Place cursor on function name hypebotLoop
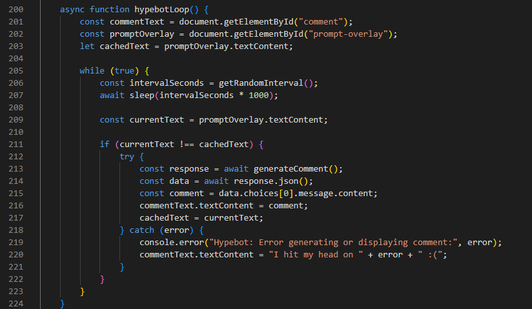 [x=161, y=10]
